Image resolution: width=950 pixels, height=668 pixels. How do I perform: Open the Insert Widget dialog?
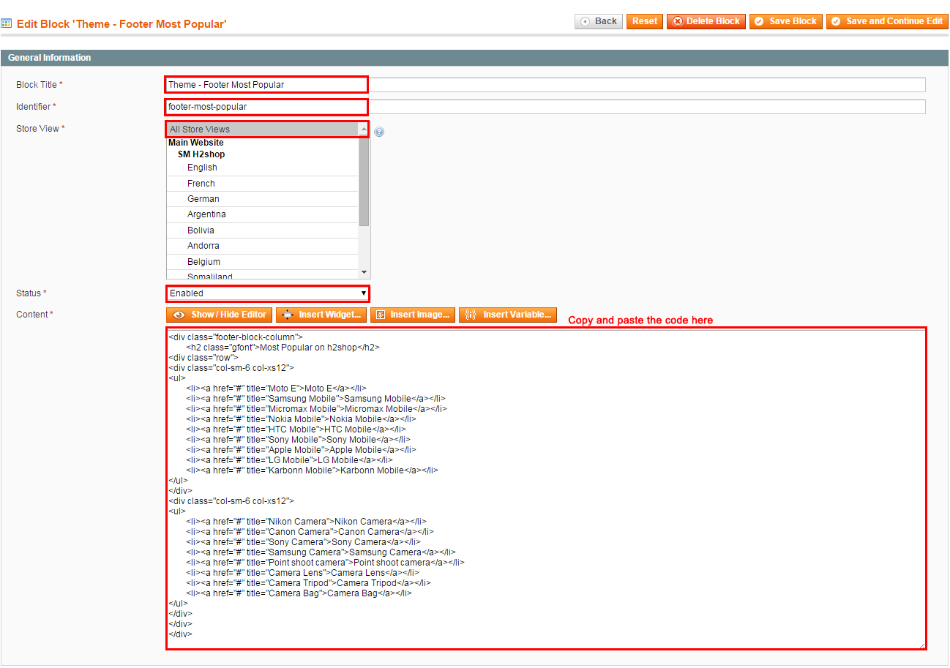pos(321,315)
